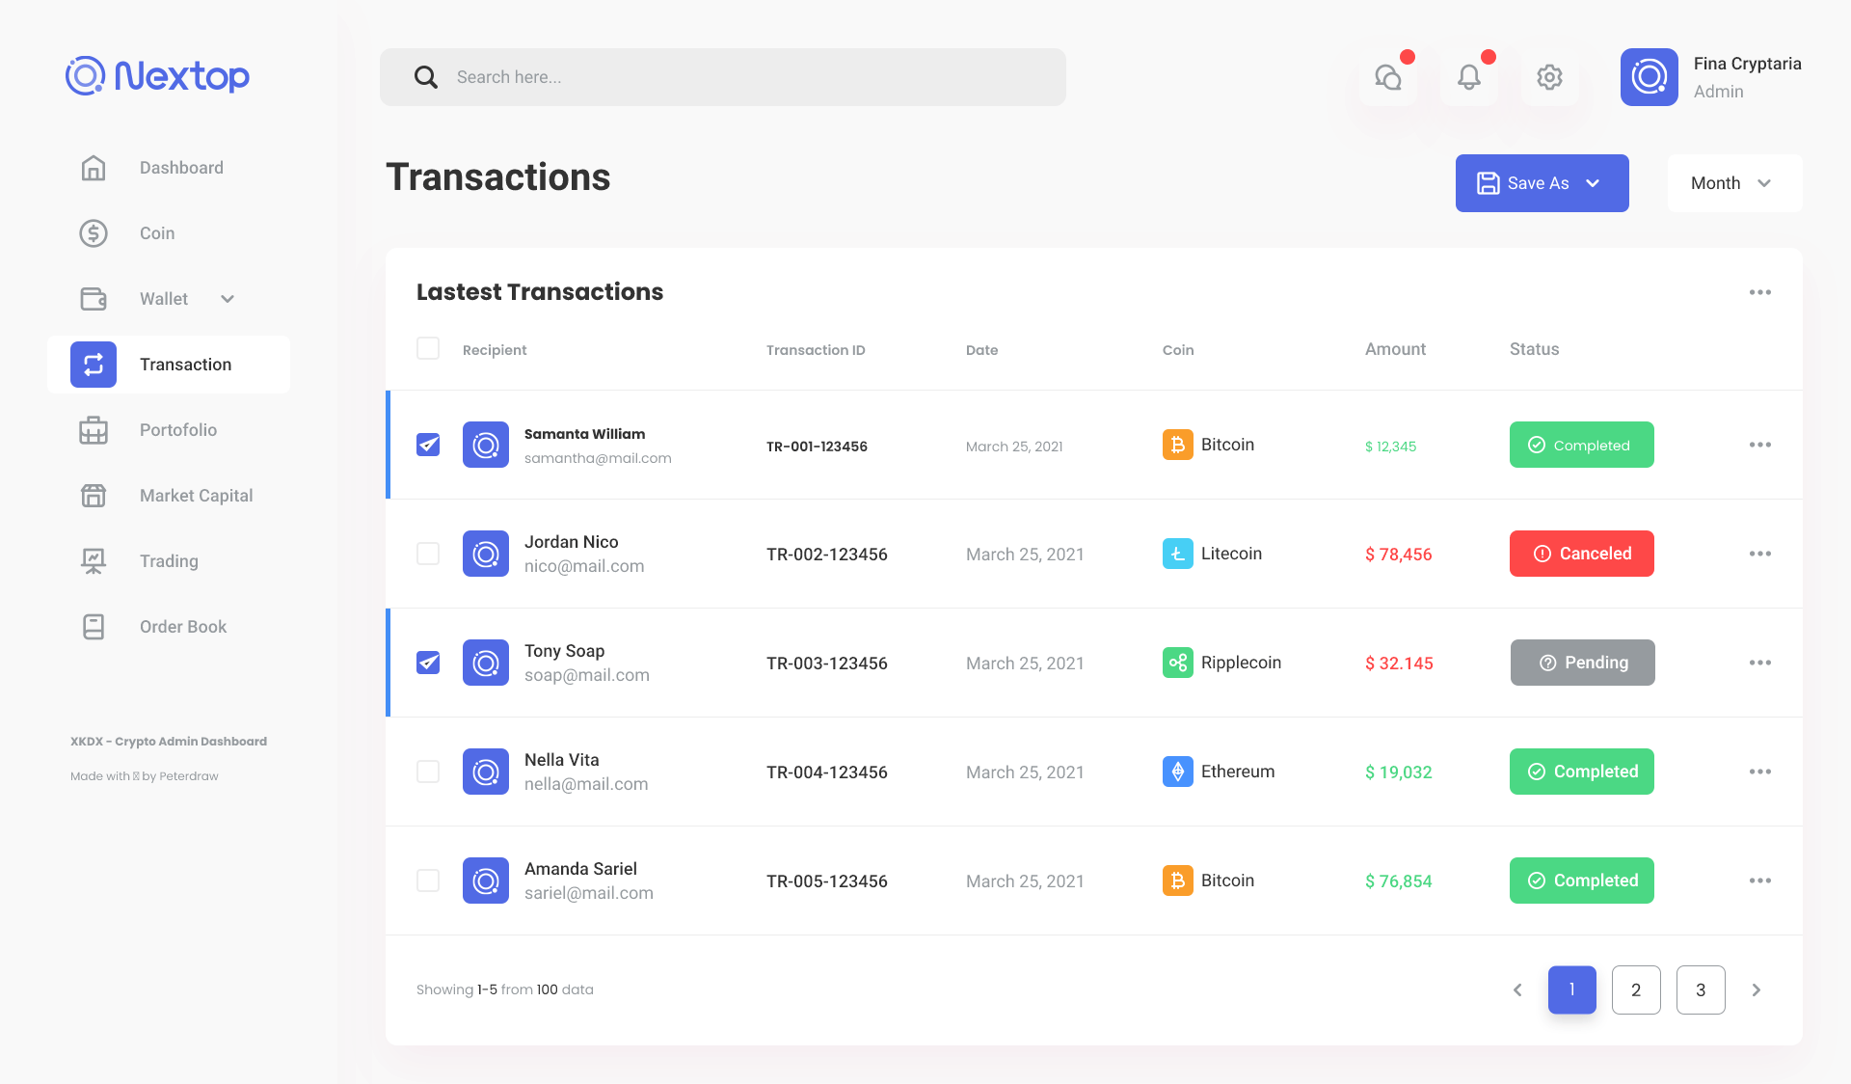
Task: Click the Search here input field
Action: click(x=723, y=77)
